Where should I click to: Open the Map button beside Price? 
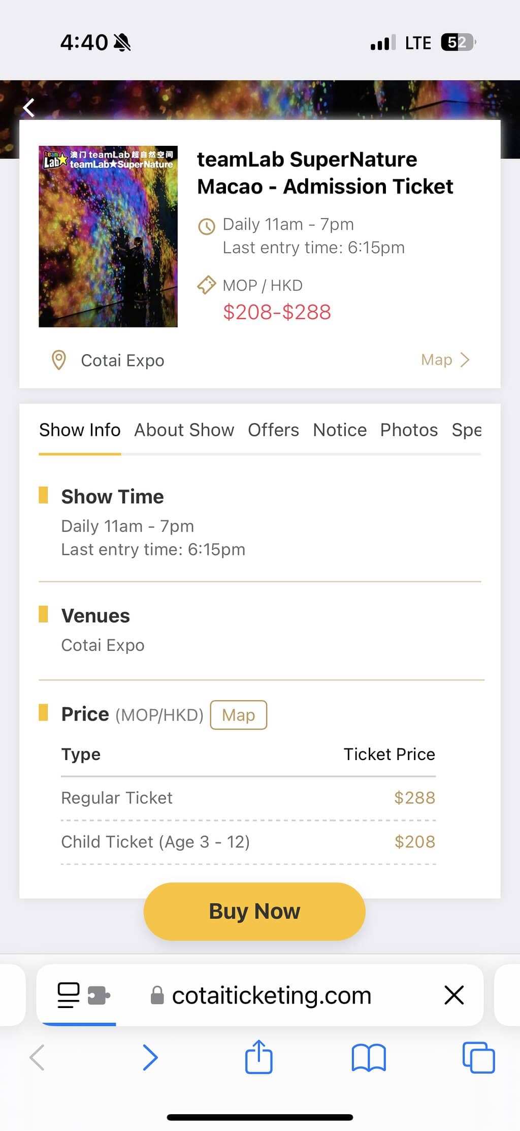point(238,715)
